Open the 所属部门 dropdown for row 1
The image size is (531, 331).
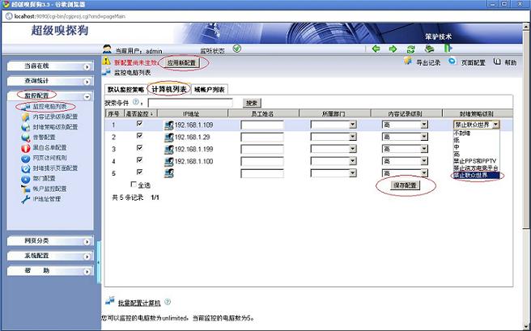point(352,125)
